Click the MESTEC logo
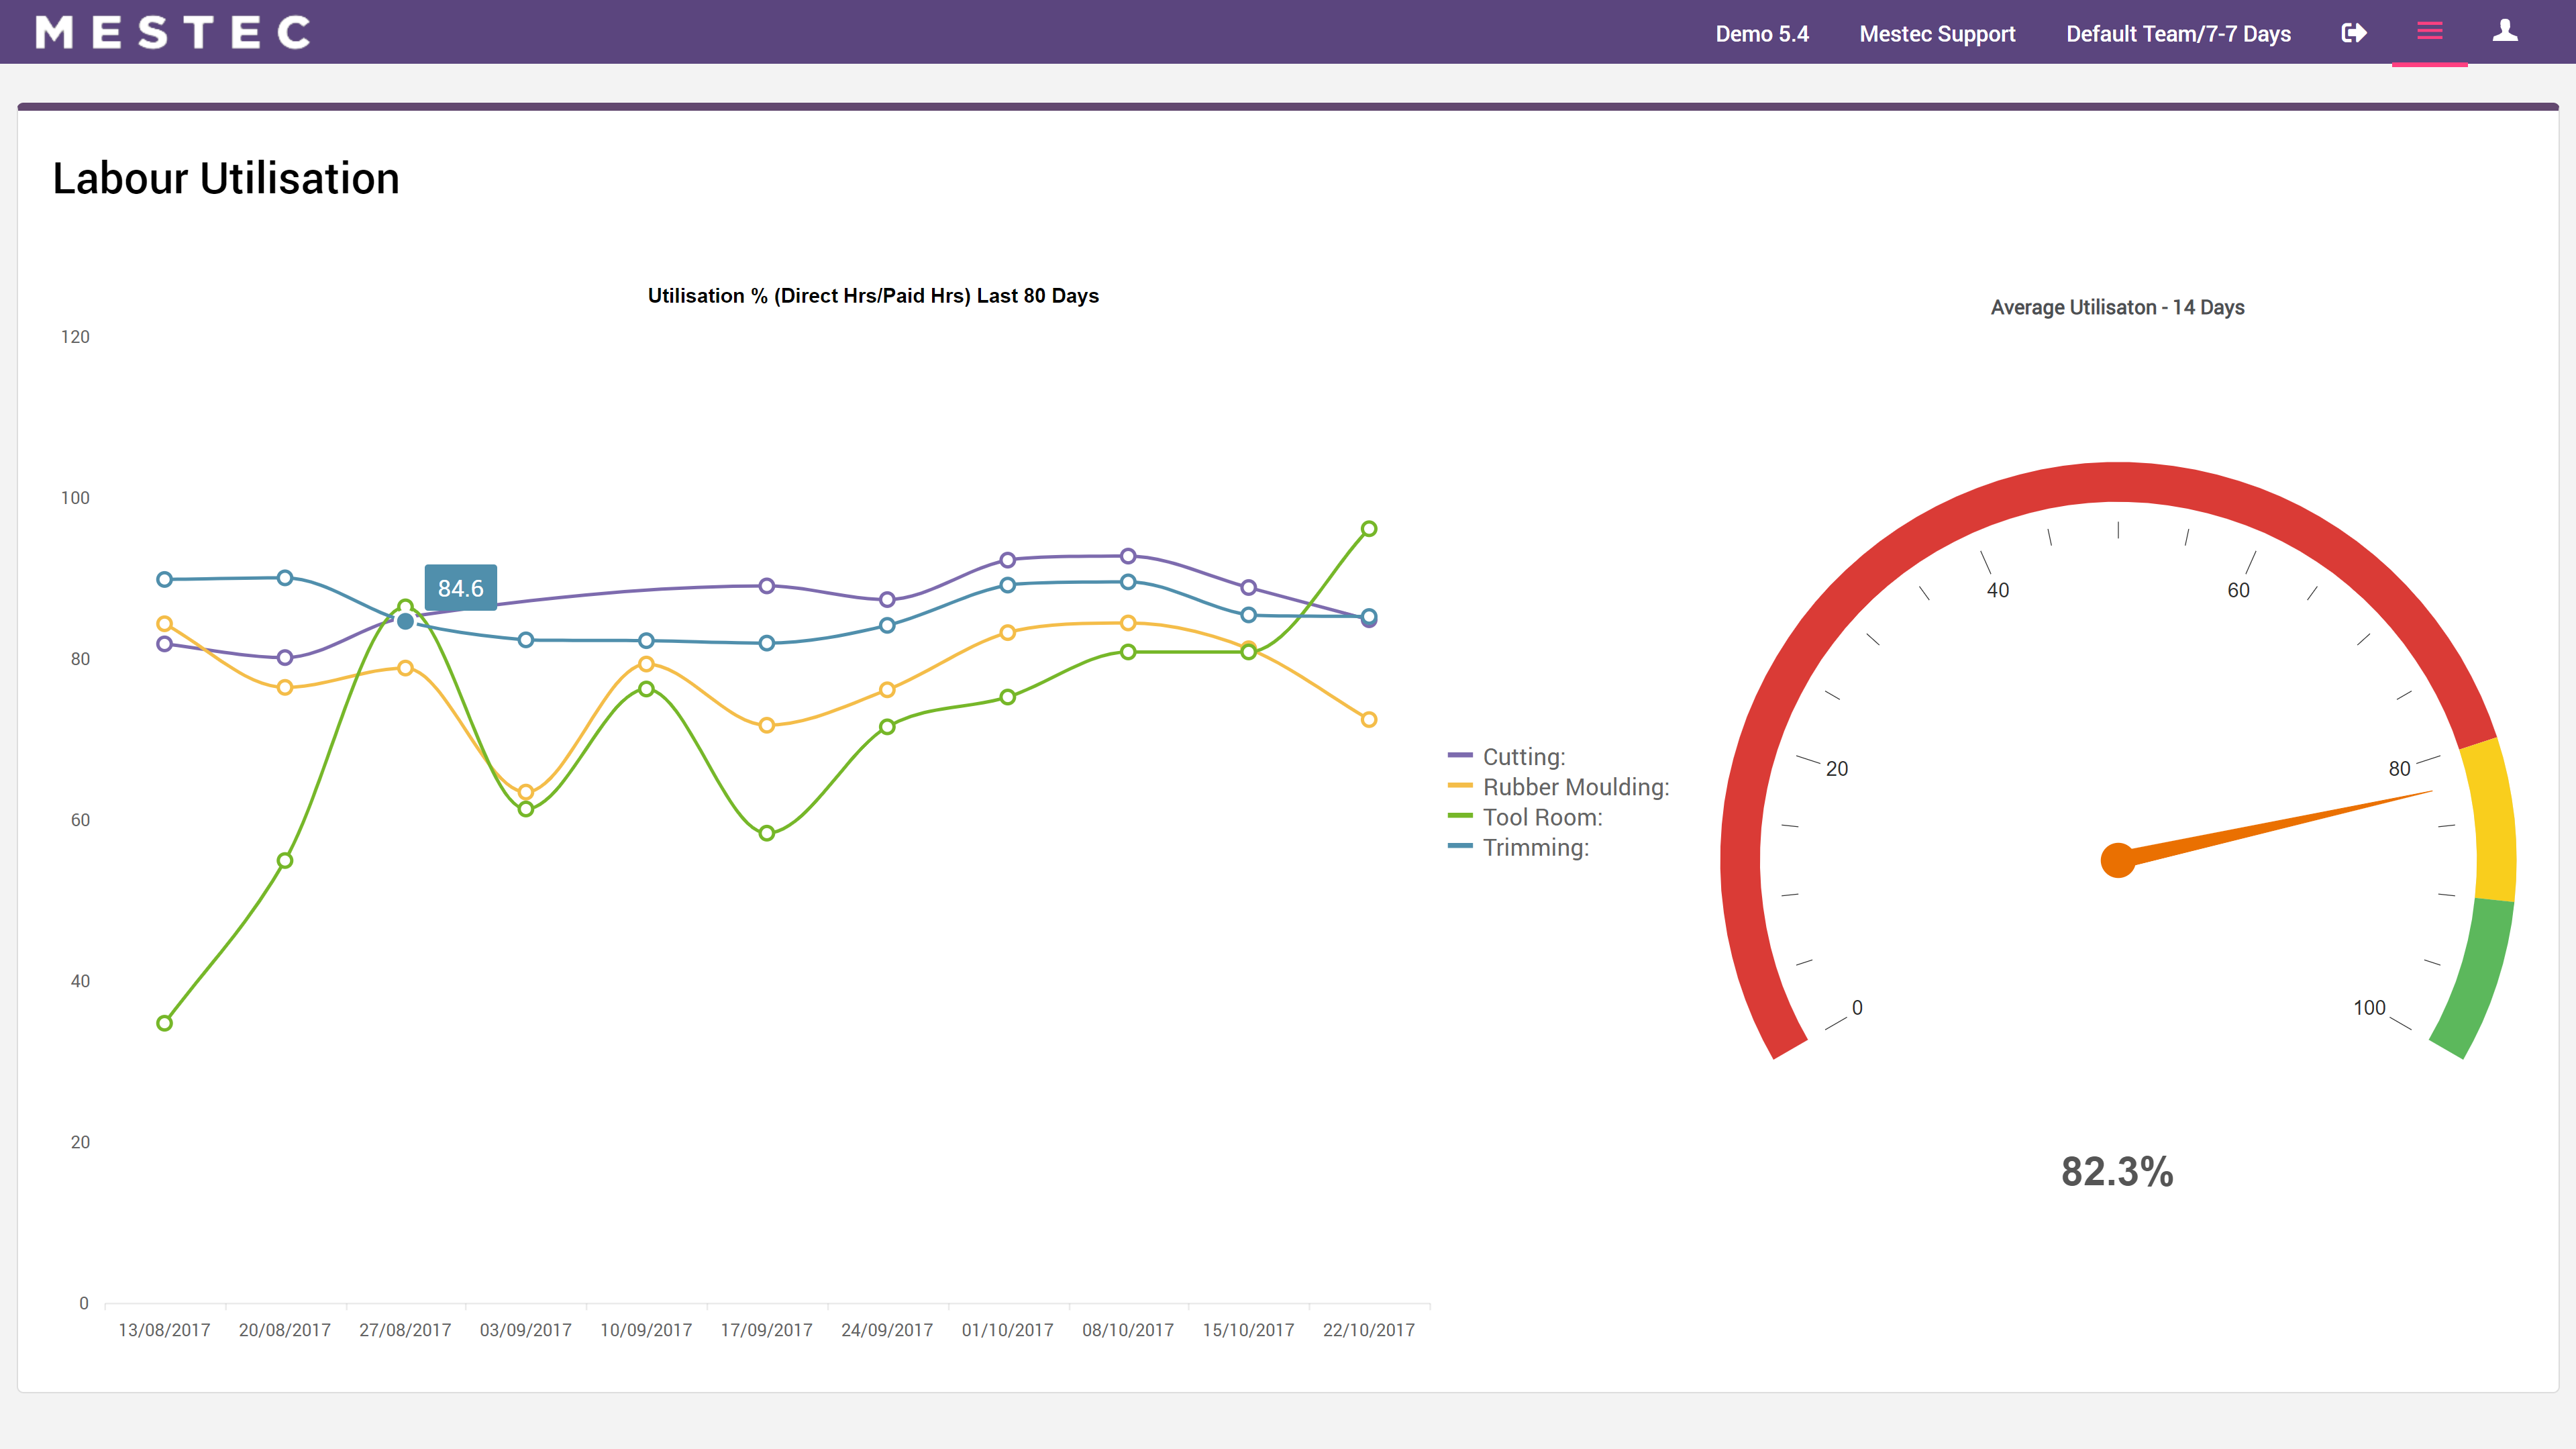The width and height of the screenshot is (2576, 1449). tap(173, 33)
